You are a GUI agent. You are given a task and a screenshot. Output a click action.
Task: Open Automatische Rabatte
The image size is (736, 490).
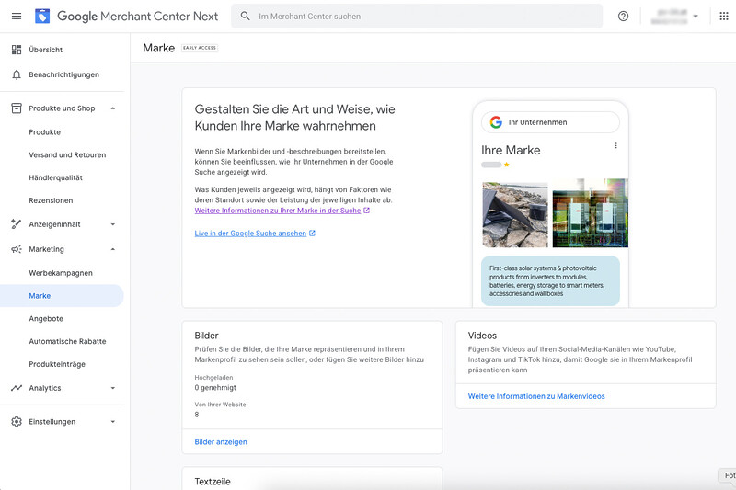[67, 341]
